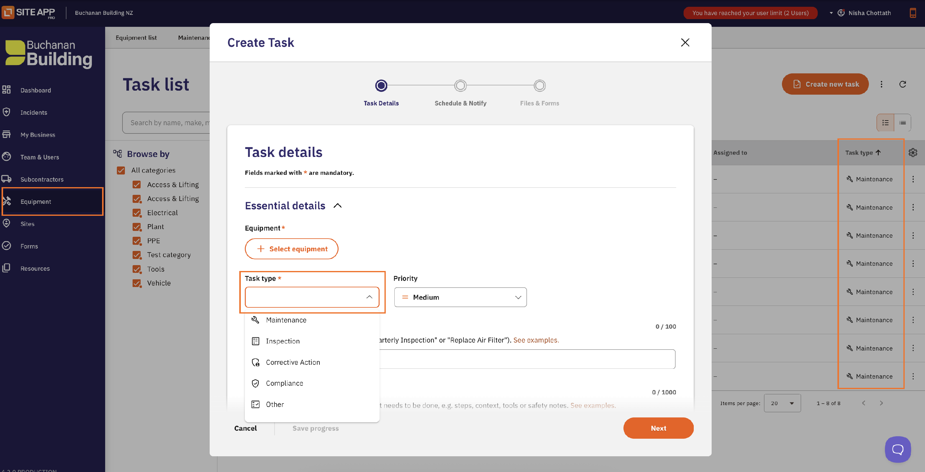The image size is (925, 472).
Task: Open the Priority Medium dropdown
Action: point(460,297)
